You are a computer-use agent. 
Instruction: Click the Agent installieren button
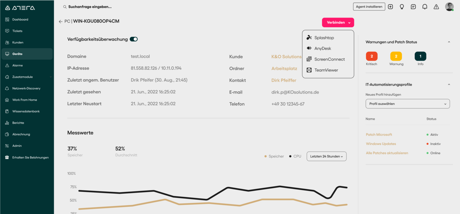[369, 6]
